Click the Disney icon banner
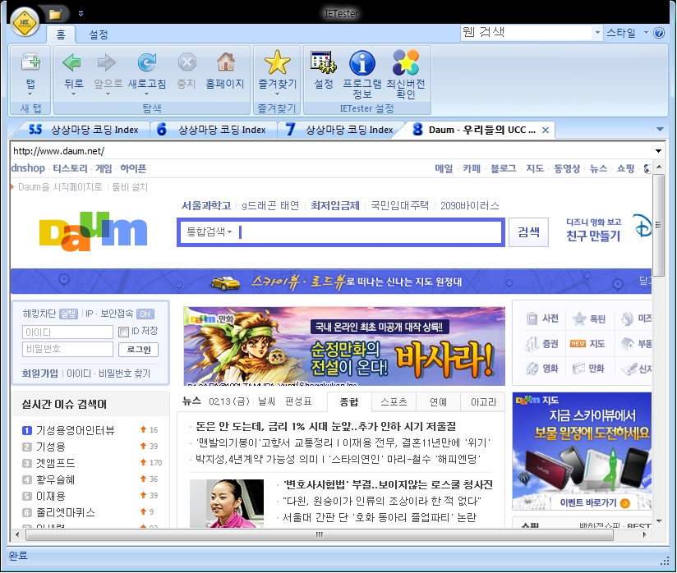677x573 pixels. pos(642,226)
